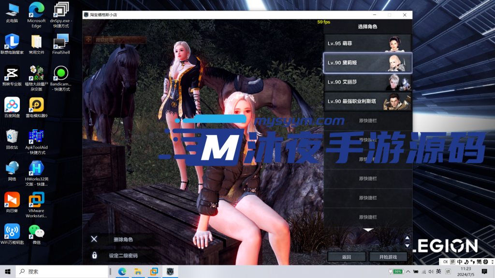Launch the Bandicam desktop shortcut

point(61,74)
